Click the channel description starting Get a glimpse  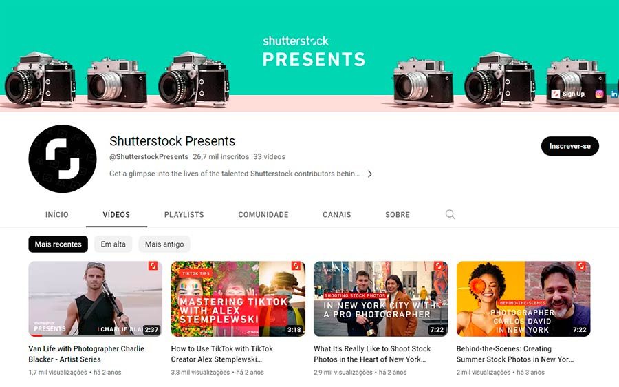[x=235, y=174]
